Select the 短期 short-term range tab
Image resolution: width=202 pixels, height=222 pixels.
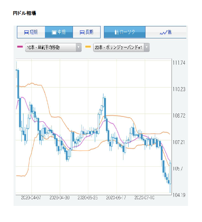pos(31,32)
